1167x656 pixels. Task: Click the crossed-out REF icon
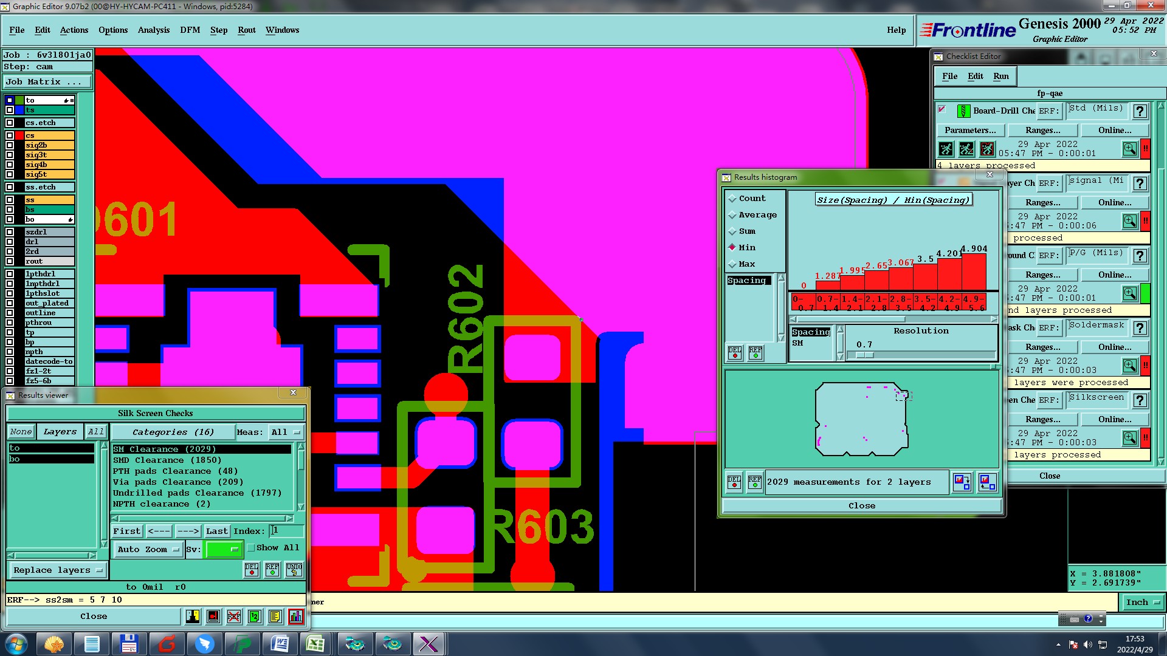click(x=234, y=617)
